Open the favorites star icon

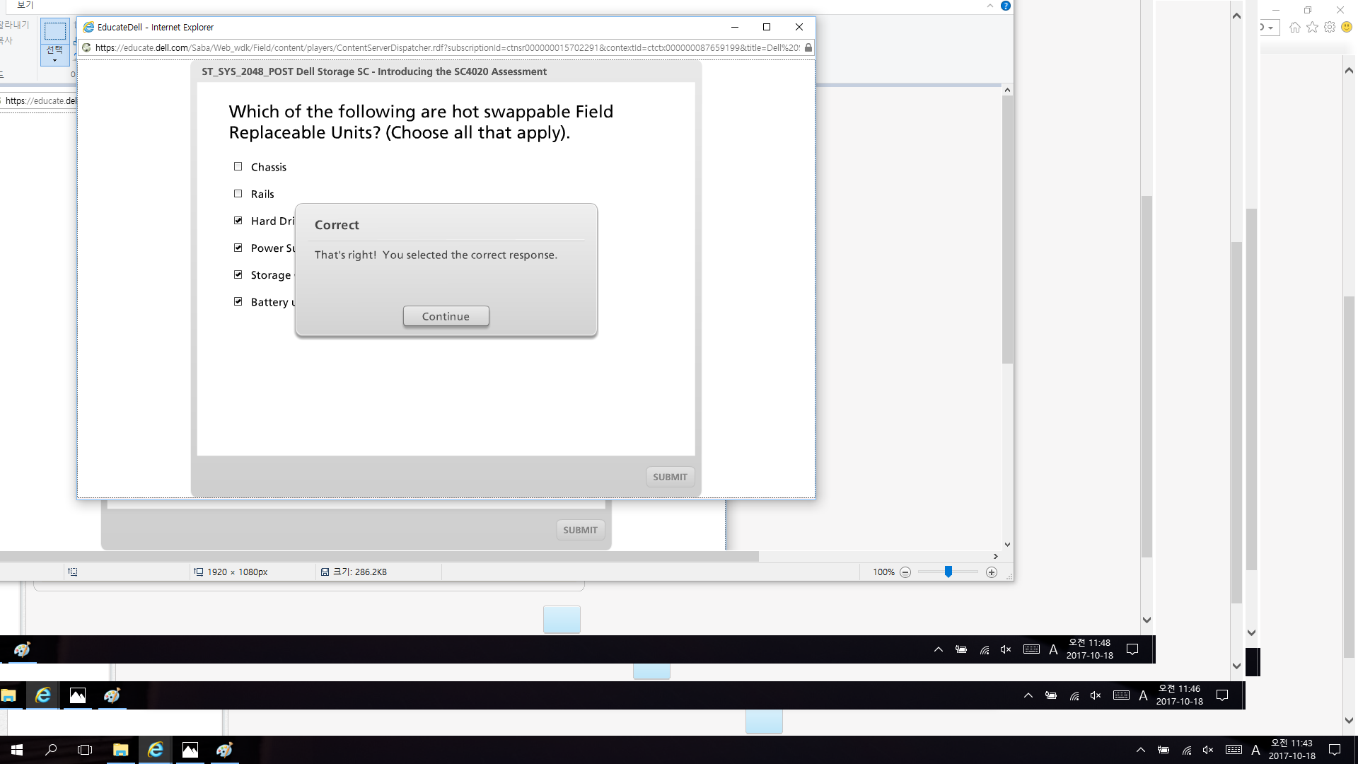[x=1313, y=27]
